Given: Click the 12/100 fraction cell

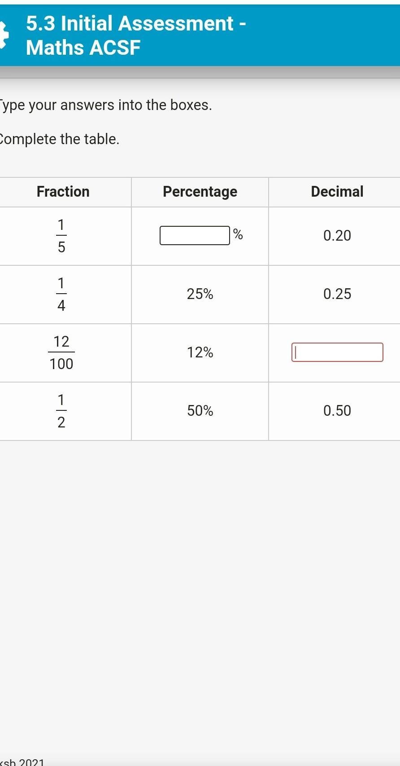Looking at the screenshot, I should point(61,353).
